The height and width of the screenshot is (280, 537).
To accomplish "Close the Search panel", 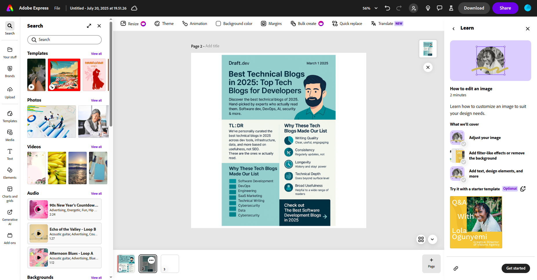I will click(99, 26).
